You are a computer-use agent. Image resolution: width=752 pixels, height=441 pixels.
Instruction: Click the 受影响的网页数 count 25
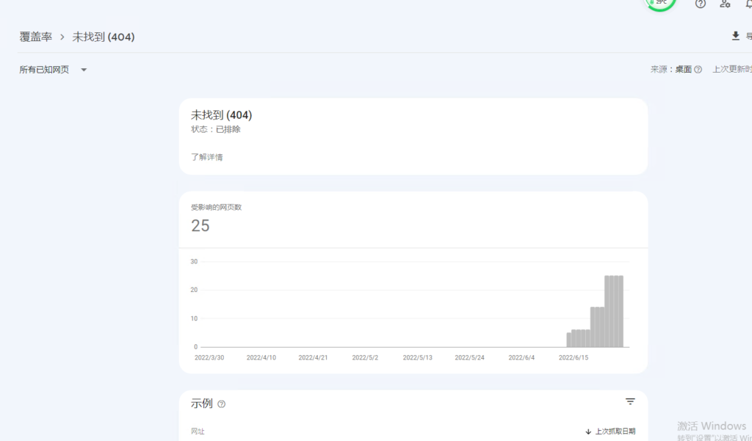pos(200,226)
